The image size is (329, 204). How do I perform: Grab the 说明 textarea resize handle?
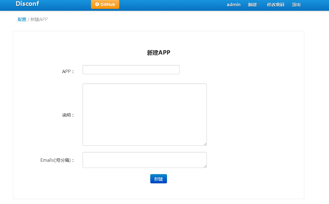[x=205, y=144]
